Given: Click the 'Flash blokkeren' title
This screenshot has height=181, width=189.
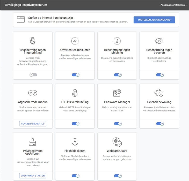Looking at the screenshot, I should pos(75,151).
